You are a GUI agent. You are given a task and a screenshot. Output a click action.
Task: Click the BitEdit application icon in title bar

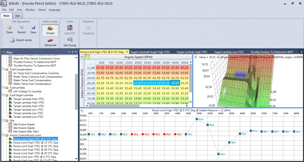(4, 4)
